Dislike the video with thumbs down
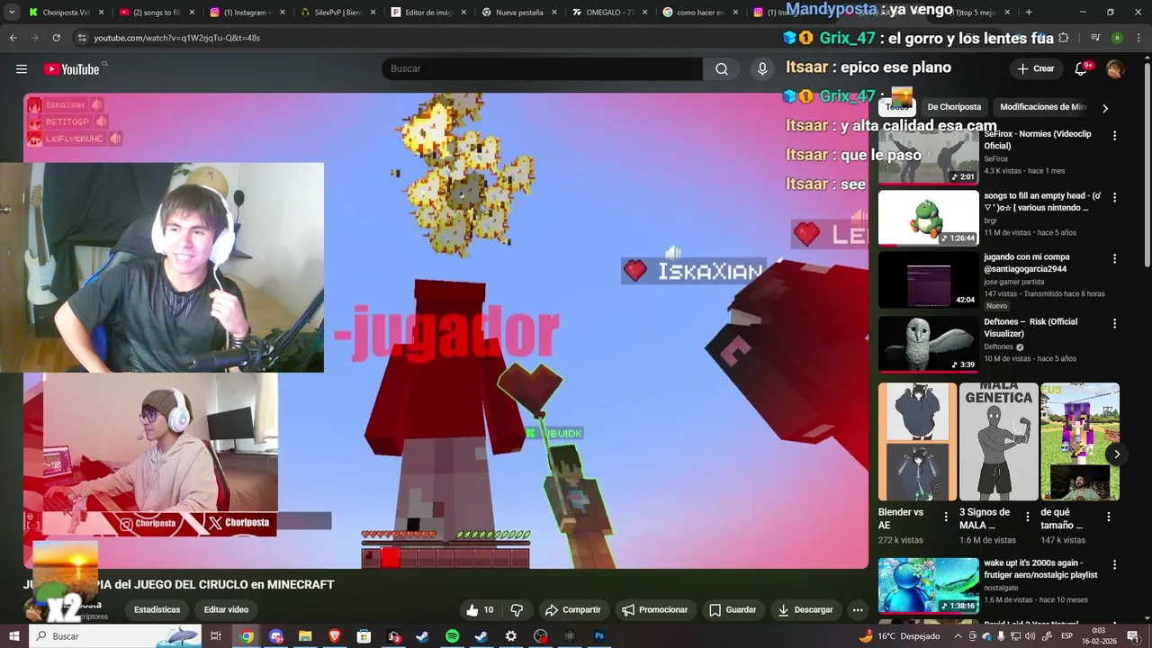Viewport: 1152px width, 648px height. pyautogui.click(x=517, y=609)
